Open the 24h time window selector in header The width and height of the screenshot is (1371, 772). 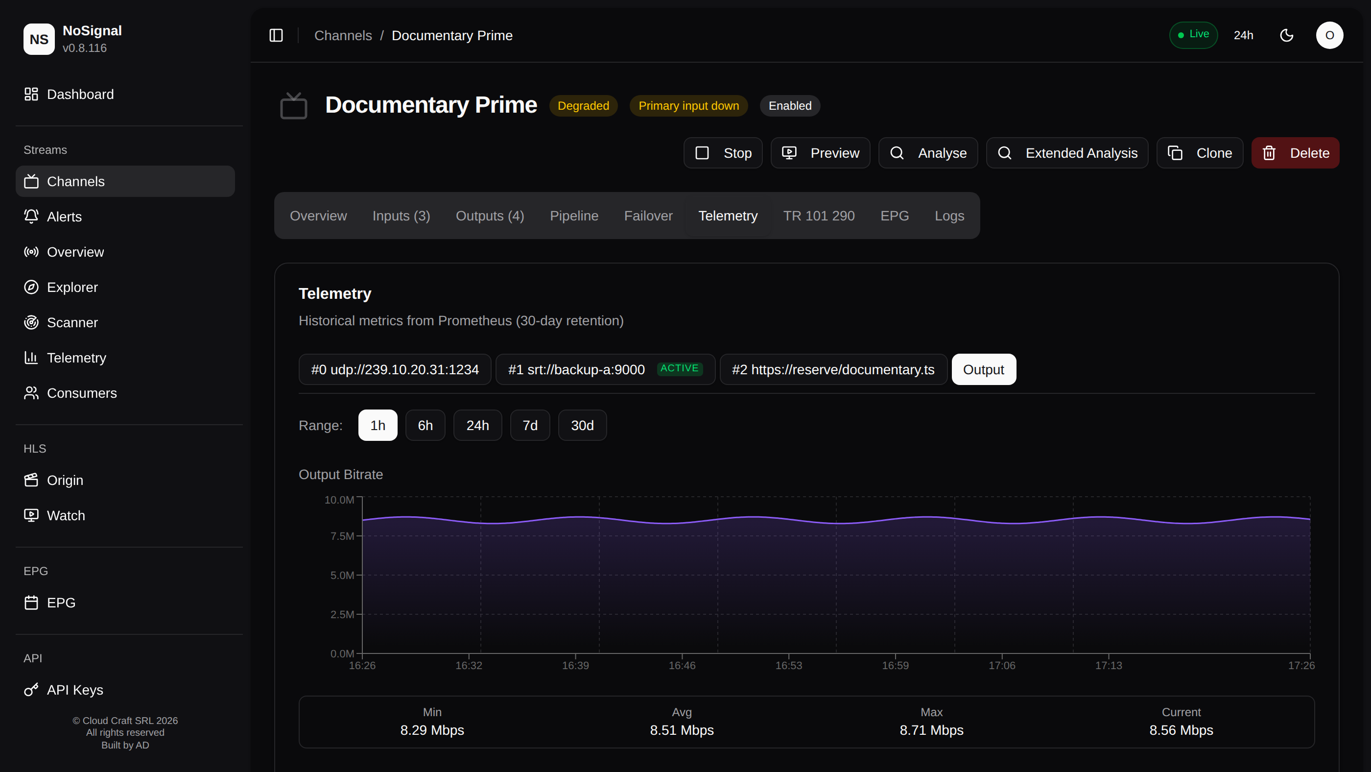(1243, 35)
